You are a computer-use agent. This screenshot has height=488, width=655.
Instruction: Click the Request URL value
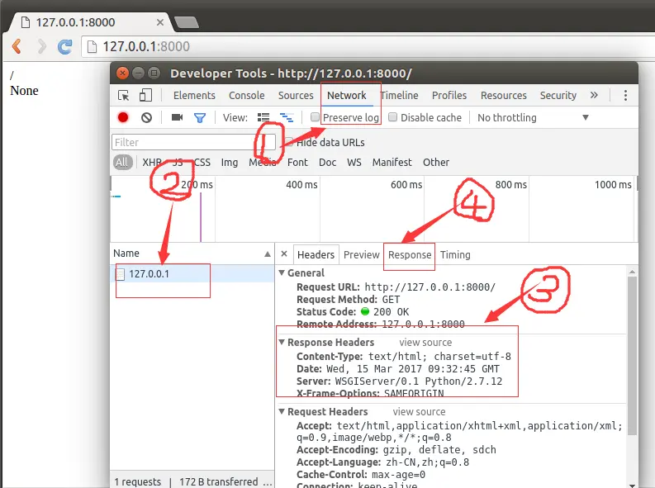430,287
